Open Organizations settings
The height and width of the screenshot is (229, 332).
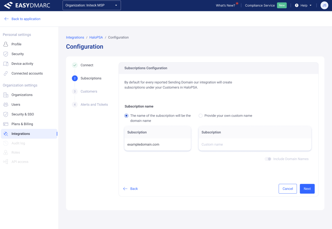pyautogui.click(x=22, y=95)
